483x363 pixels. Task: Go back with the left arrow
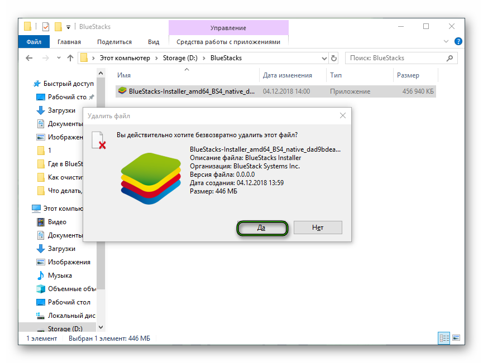pos(29,58)
